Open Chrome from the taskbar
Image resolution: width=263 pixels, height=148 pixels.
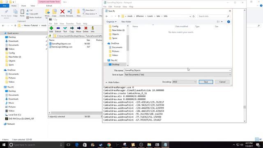pos(109,145)
